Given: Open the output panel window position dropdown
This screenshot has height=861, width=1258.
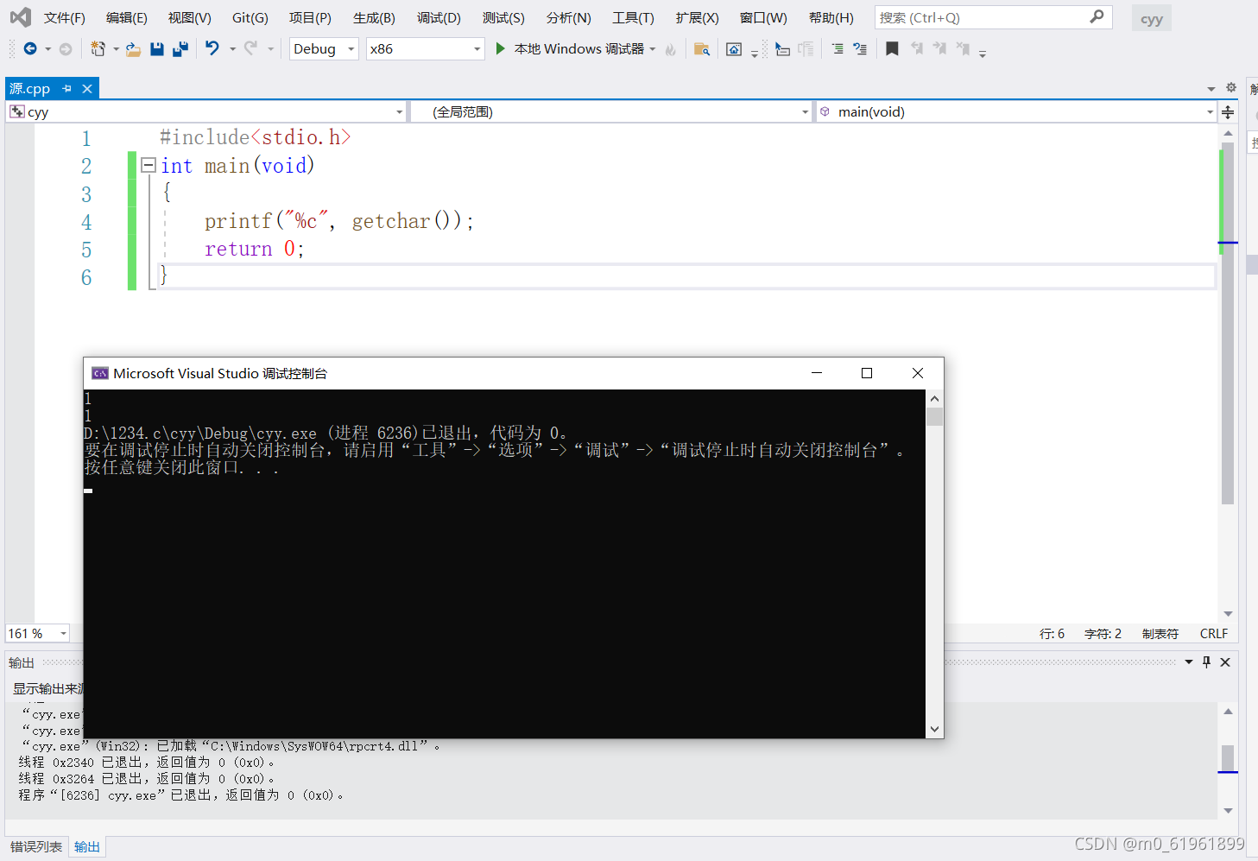Looking at the screenshot, I should 1189,662.
